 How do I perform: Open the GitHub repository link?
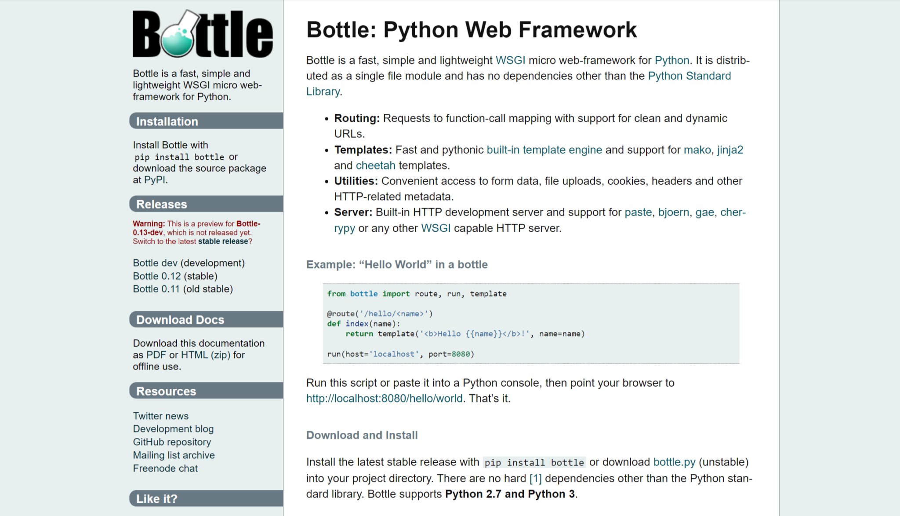(172, 442)
